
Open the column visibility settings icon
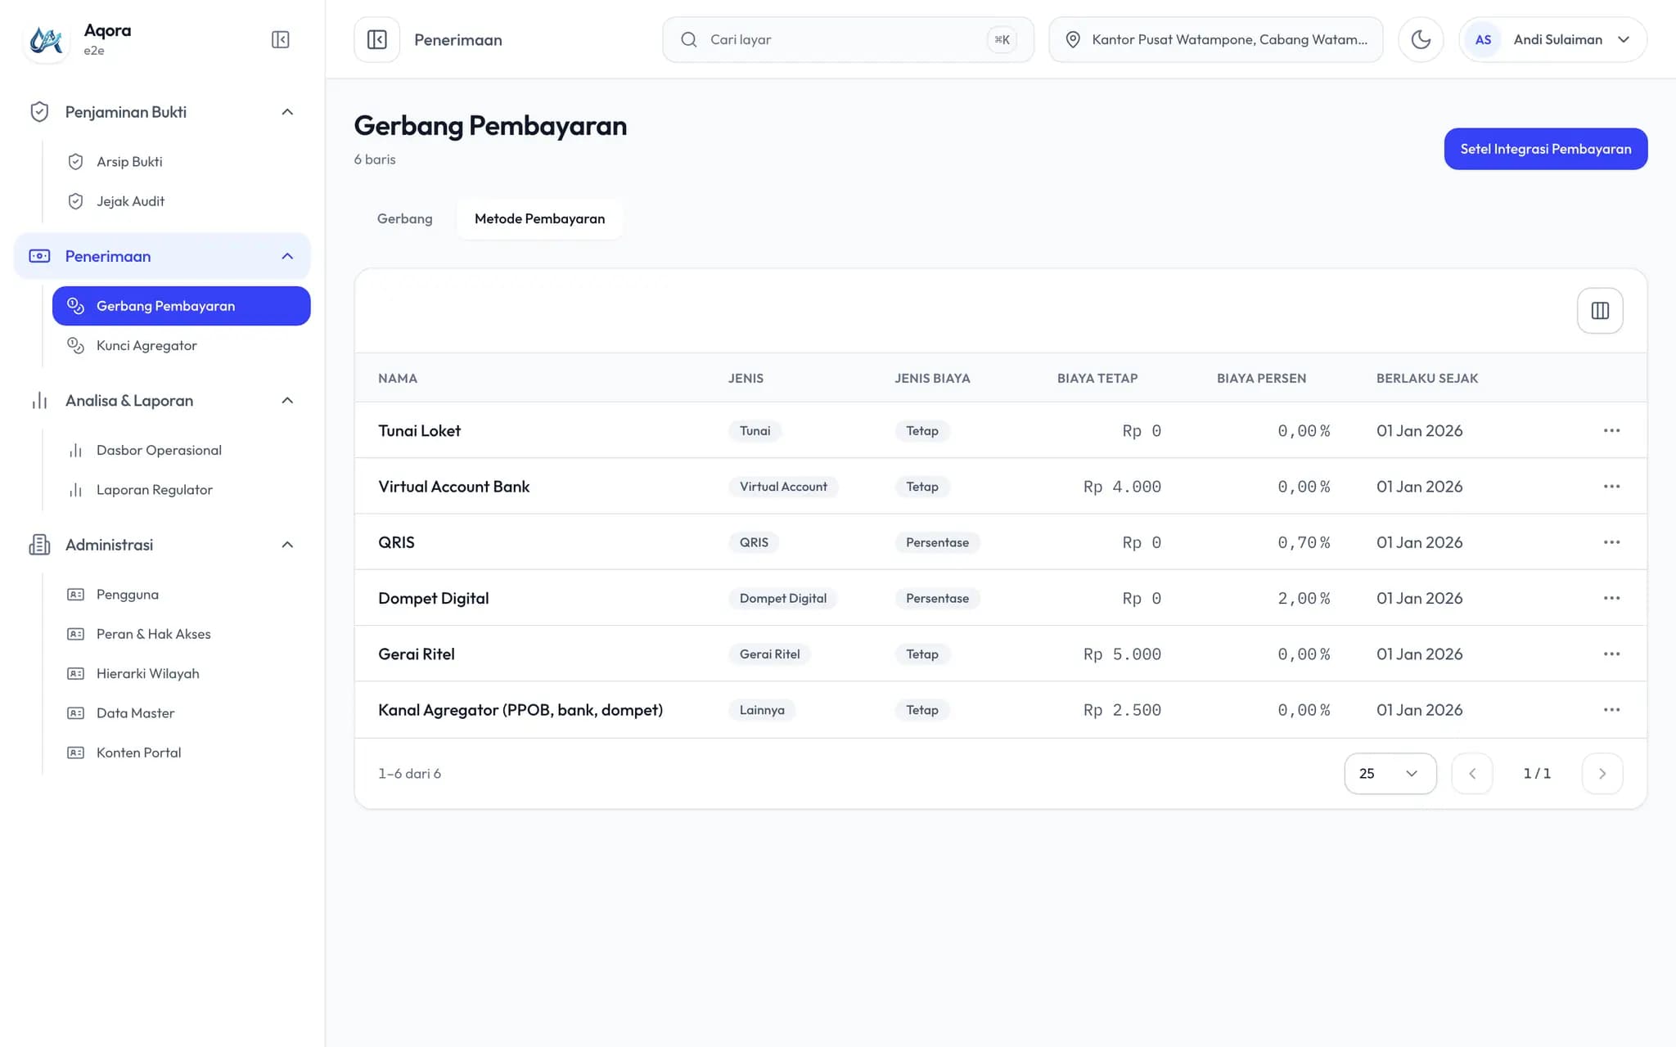click(x=1600, y=311)
